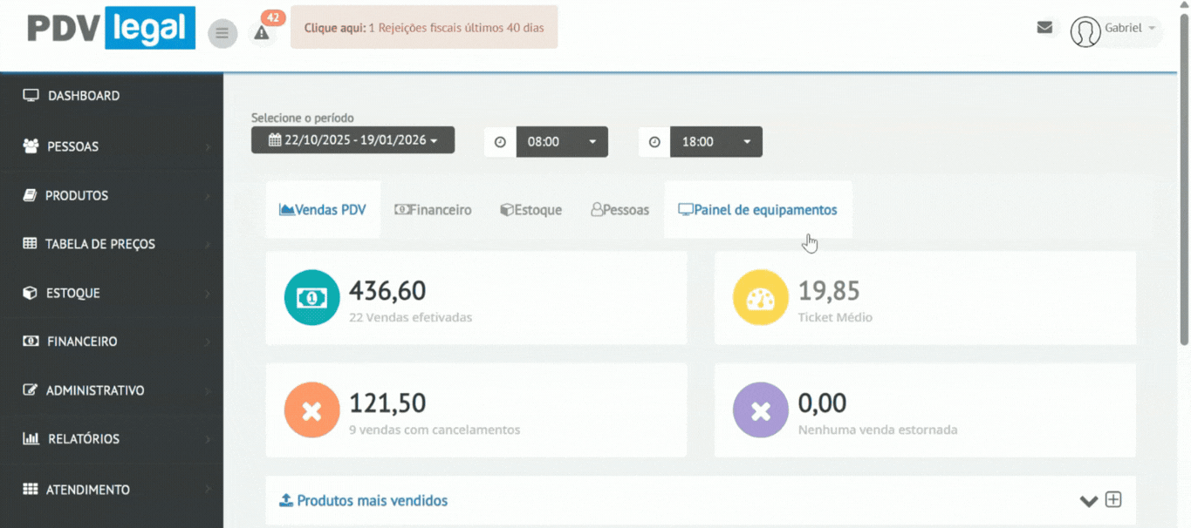Open the 08:00 start time dropdown
The image size is (1191, 528).
(x=561, y=142)
